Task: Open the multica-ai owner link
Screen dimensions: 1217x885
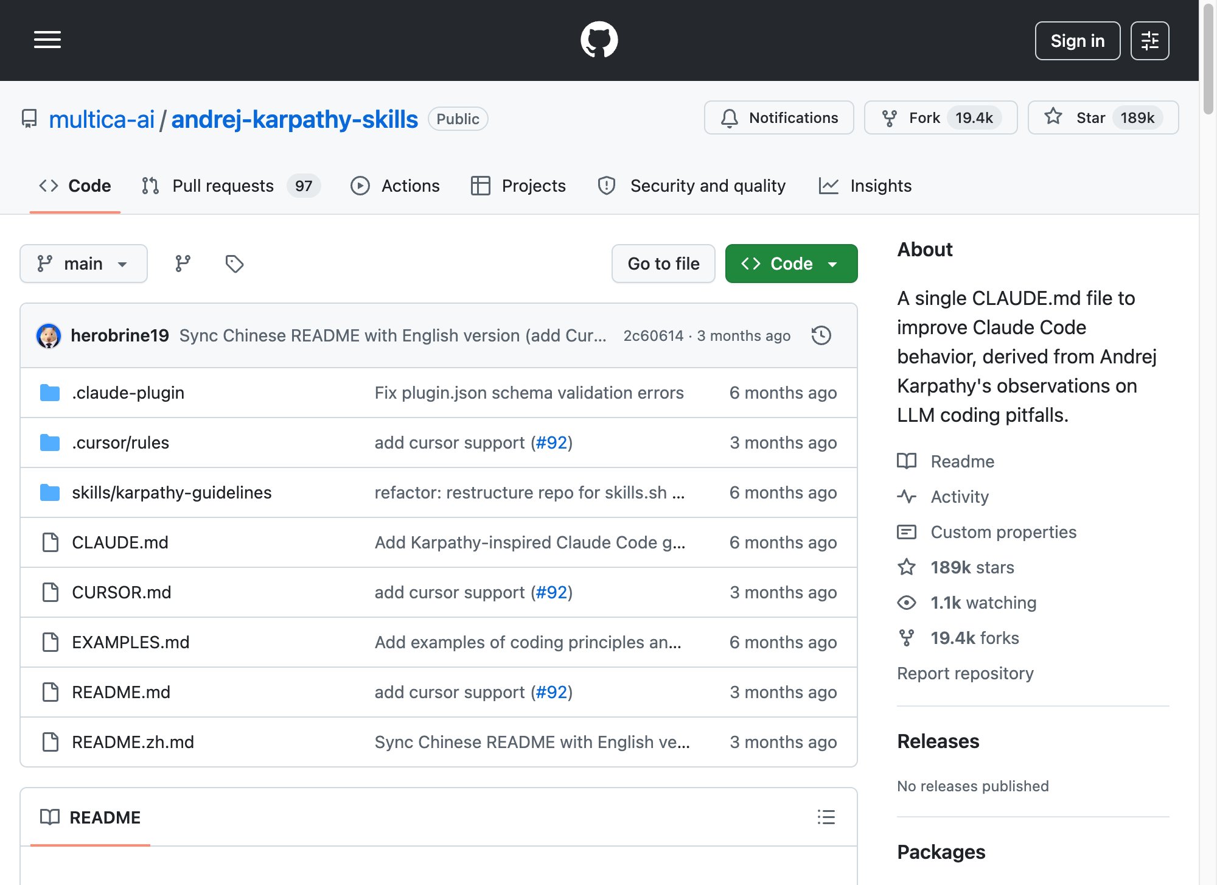Action: 102,119
